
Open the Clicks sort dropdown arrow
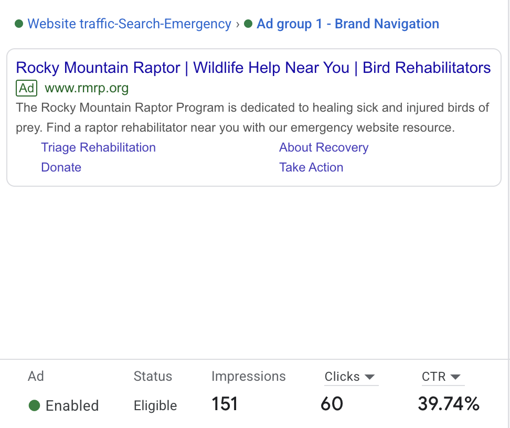click(370, 377)
